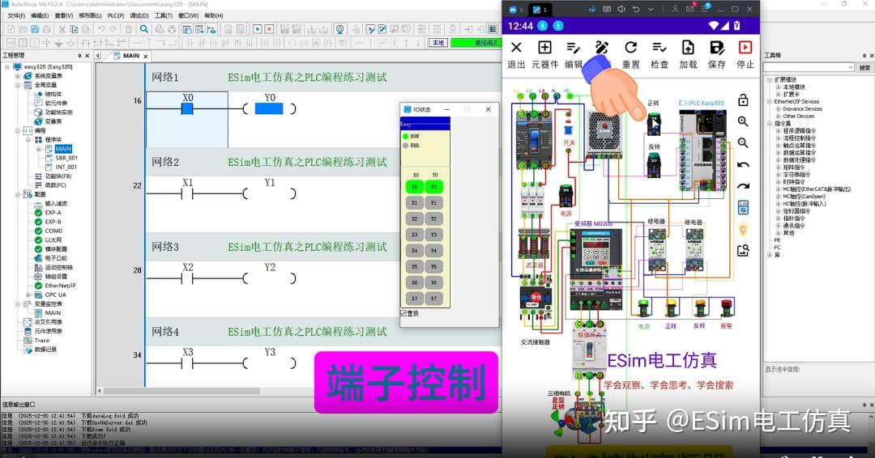Click the monitor webcam-style icon in AutoShop toolbar
Screen dimensions: 875x458
click(339, 29)
